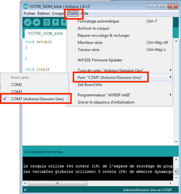Viewport: 181px width, 194px height.
Task: Click the Save sketch down-arrow icon
Action: [64, 23]
